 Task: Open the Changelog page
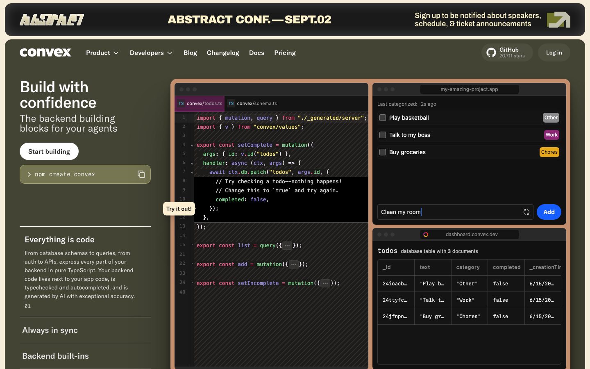tap(223, 53)
